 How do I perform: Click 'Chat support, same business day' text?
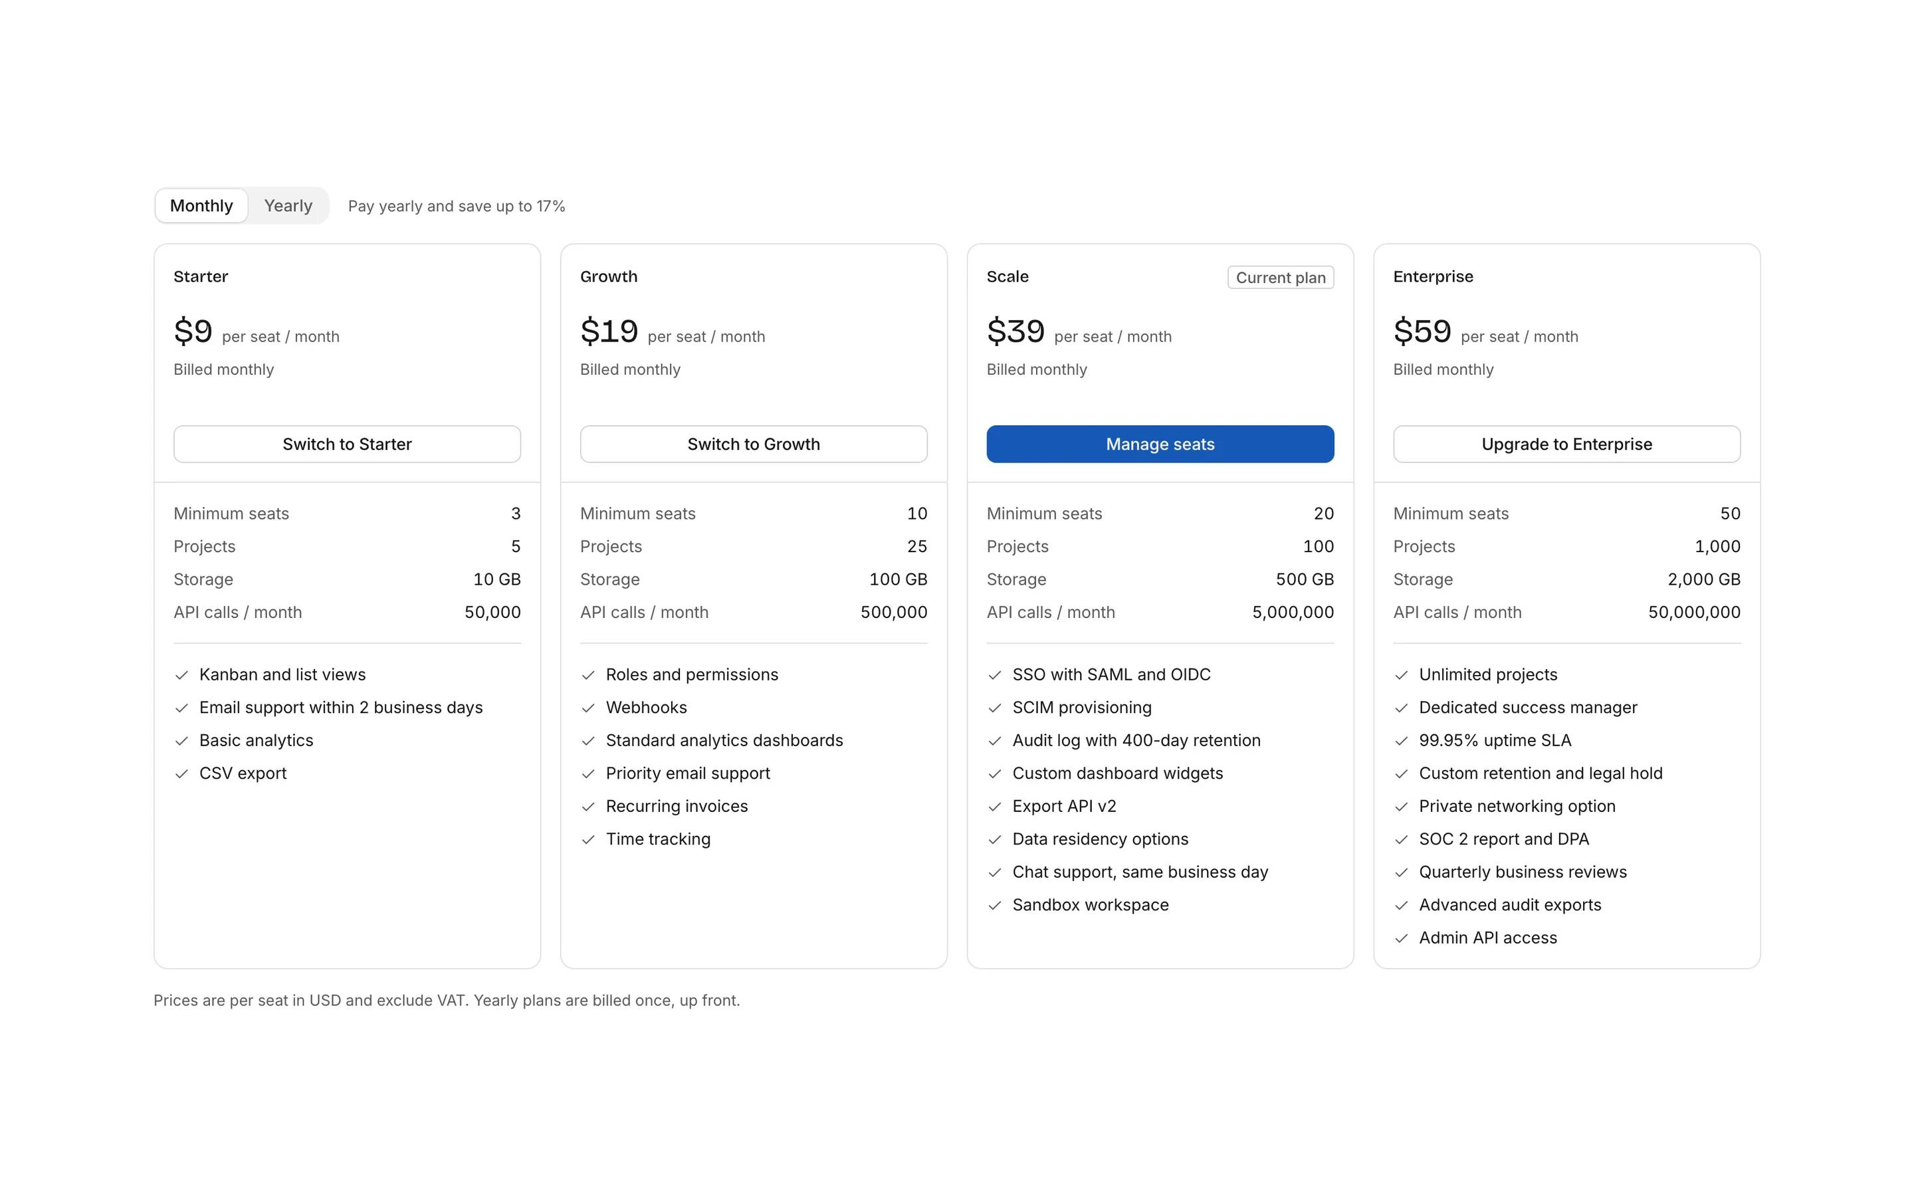point(1140,872)
